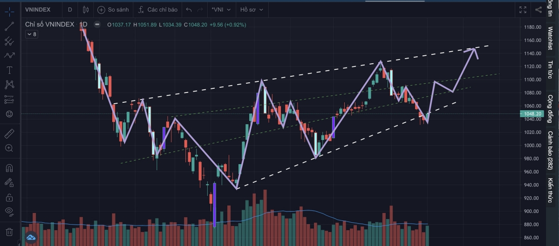Toggle hide all drawings eye icon
The width and height of the screenshot is (559, 246).
pyautogui.click(x=9, y=212)
